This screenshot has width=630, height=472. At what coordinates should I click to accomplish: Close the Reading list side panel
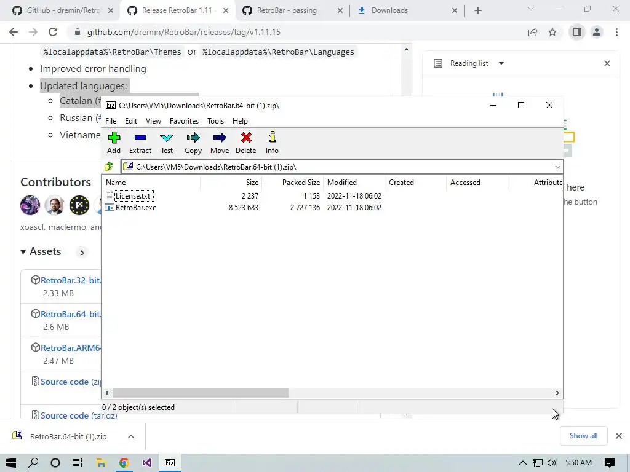pyautogui.click(x=607, y=63)
